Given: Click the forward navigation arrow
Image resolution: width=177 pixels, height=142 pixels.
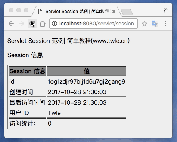Looking at the screenshot, I should 22,24.
